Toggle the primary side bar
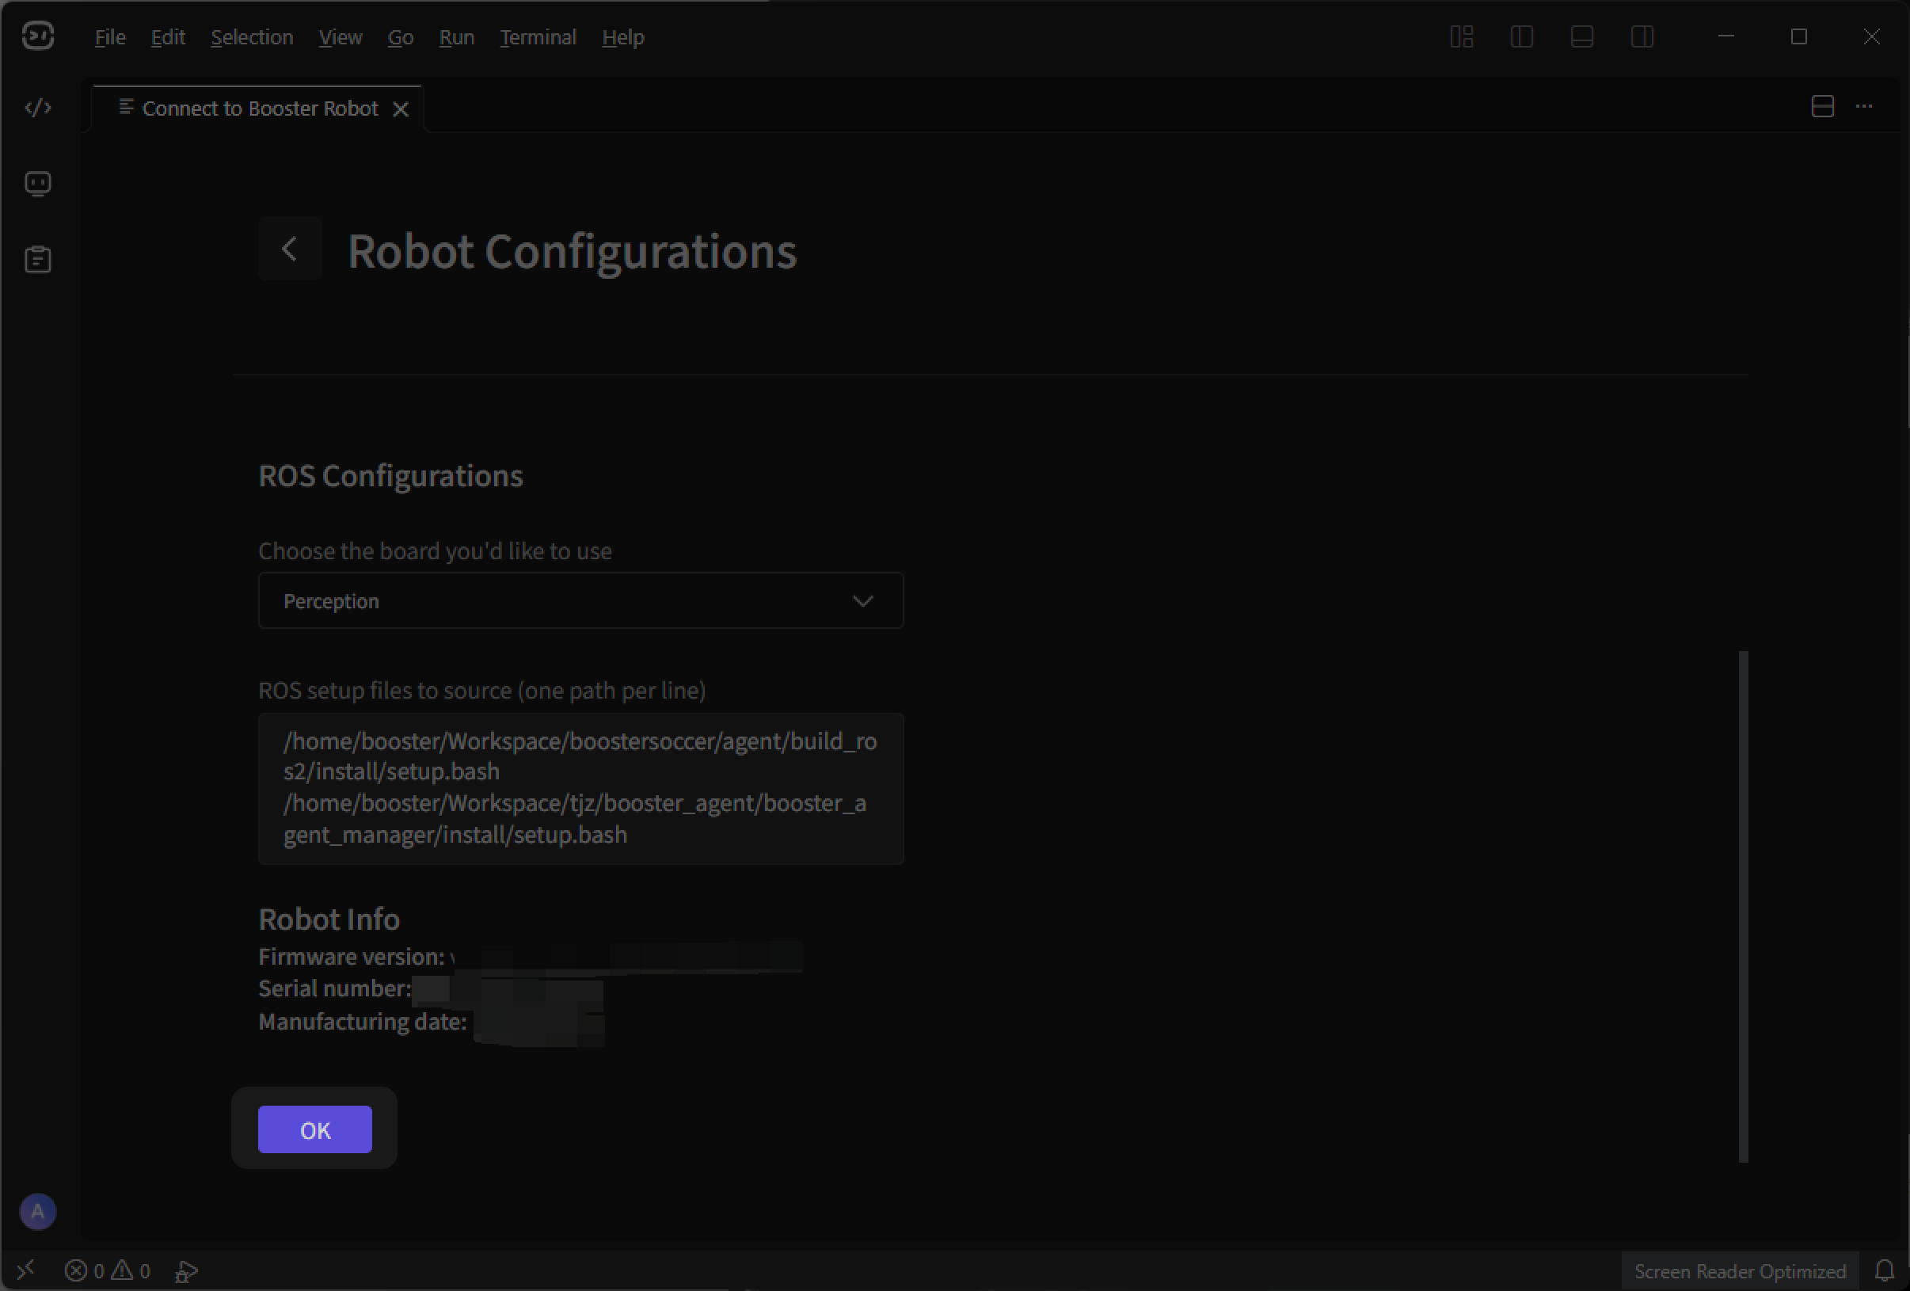The image size is (1910, 1291). pos(1521,37)
